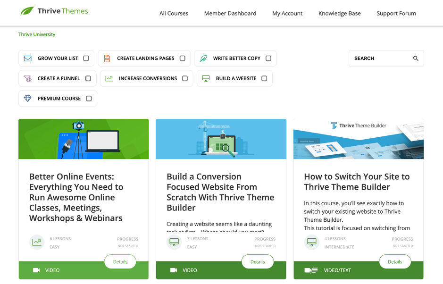This screenshot has height=284, width=443.
Task: Click the envelope icon for Grow Your List
Action: 28,58
